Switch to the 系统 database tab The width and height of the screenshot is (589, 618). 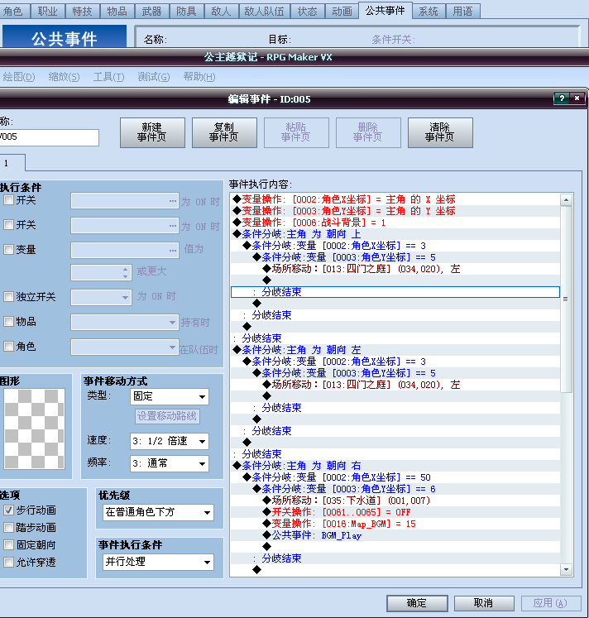pyautogui.click(x=429, y=11)
